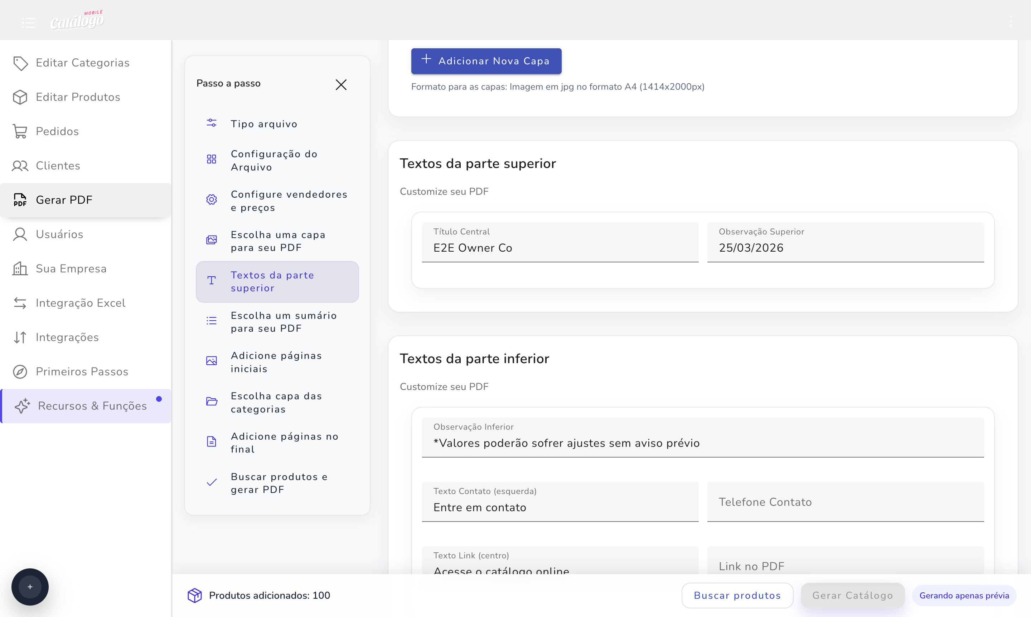Open Gerando apenas prévia
Screen dimensions: 1031x617
click(x=964, y=595)
